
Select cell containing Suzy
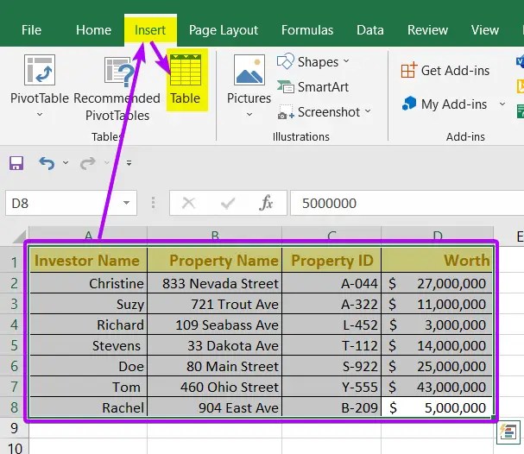click(88, 304)
